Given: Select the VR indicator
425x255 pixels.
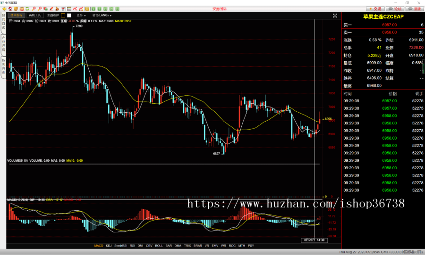Looking at the screenshot, I should pyautogui.click(x=207, y=246).
